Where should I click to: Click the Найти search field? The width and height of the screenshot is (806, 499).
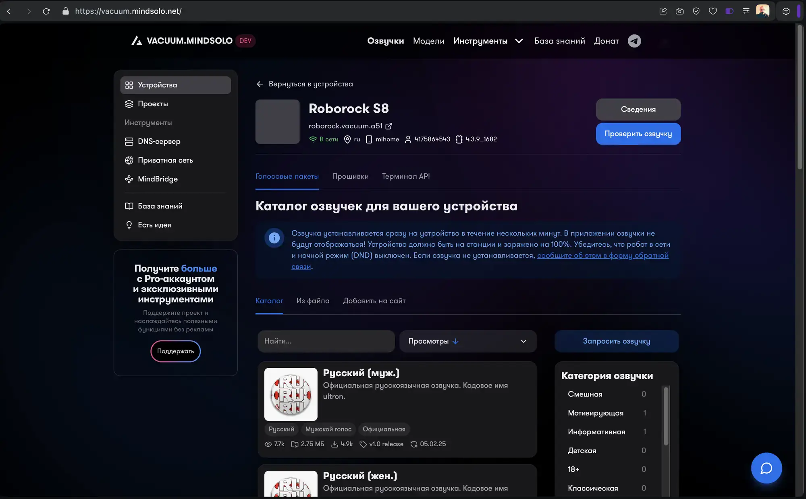click(x=326, y=341)
